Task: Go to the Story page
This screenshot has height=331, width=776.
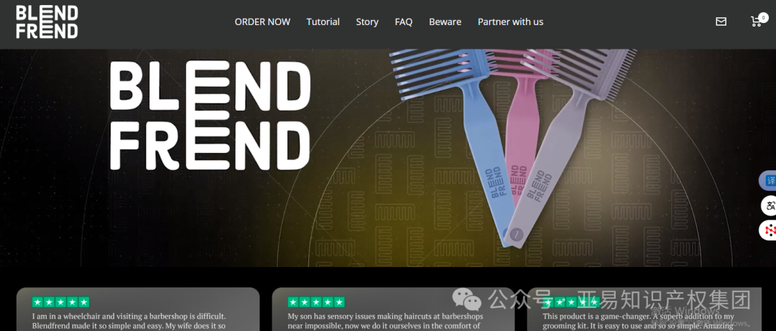Action: (x=367, y=22)
